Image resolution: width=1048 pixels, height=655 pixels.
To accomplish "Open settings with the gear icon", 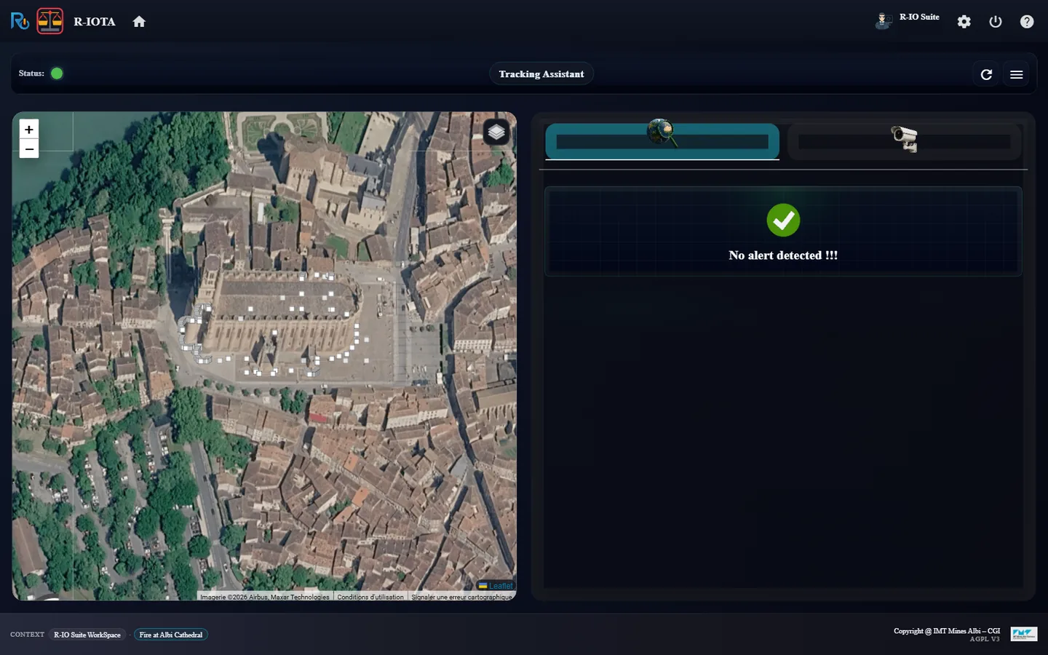I will tap(964, 22).
